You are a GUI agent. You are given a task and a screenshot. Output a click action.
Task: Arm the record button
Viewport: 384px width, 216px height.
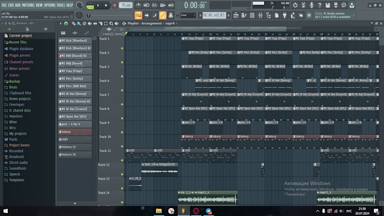[115, 5]
